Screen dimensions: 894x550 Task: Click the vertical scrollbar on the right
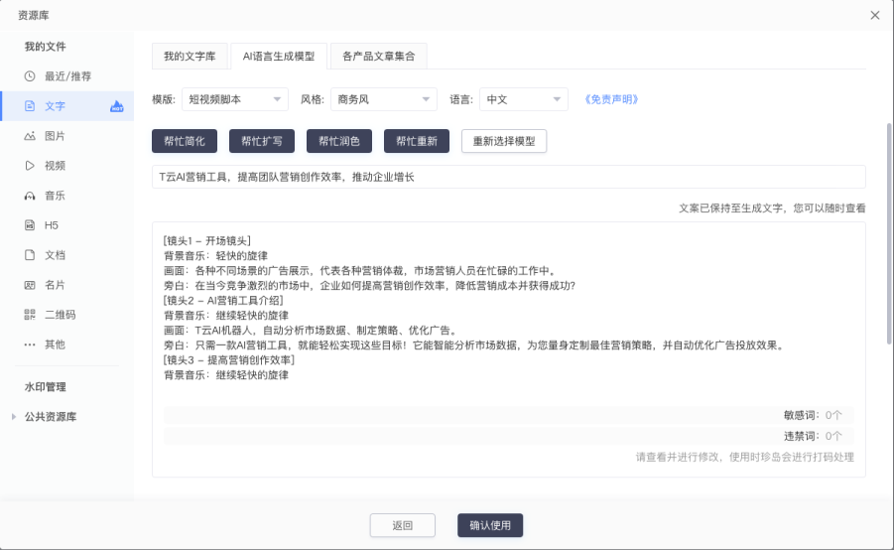click(888, 238)
